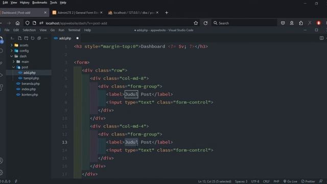
Task: Click the page info icon in address bar
Action: click(x=34, y=23)
